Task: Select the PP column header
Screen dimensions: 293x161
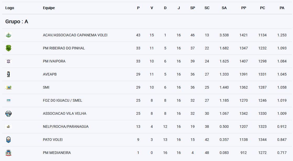Action: point(243,8)
